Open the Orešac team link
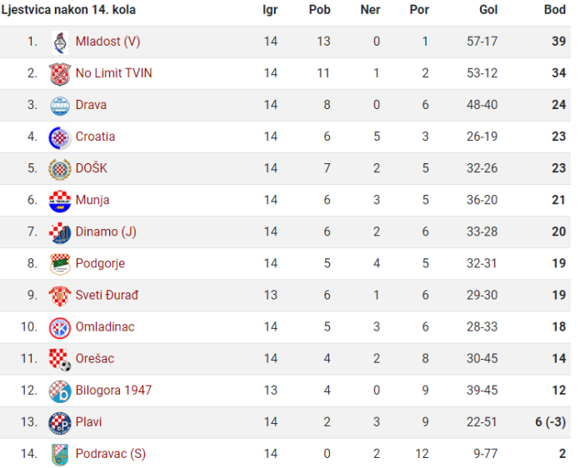Image resolution: width=580 pixels, height=468 pixels. coord(95,359)
